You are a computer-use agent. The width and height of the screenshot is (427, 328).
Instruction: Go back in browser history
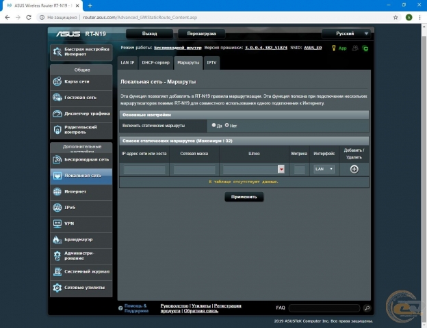tap(8, 17)
